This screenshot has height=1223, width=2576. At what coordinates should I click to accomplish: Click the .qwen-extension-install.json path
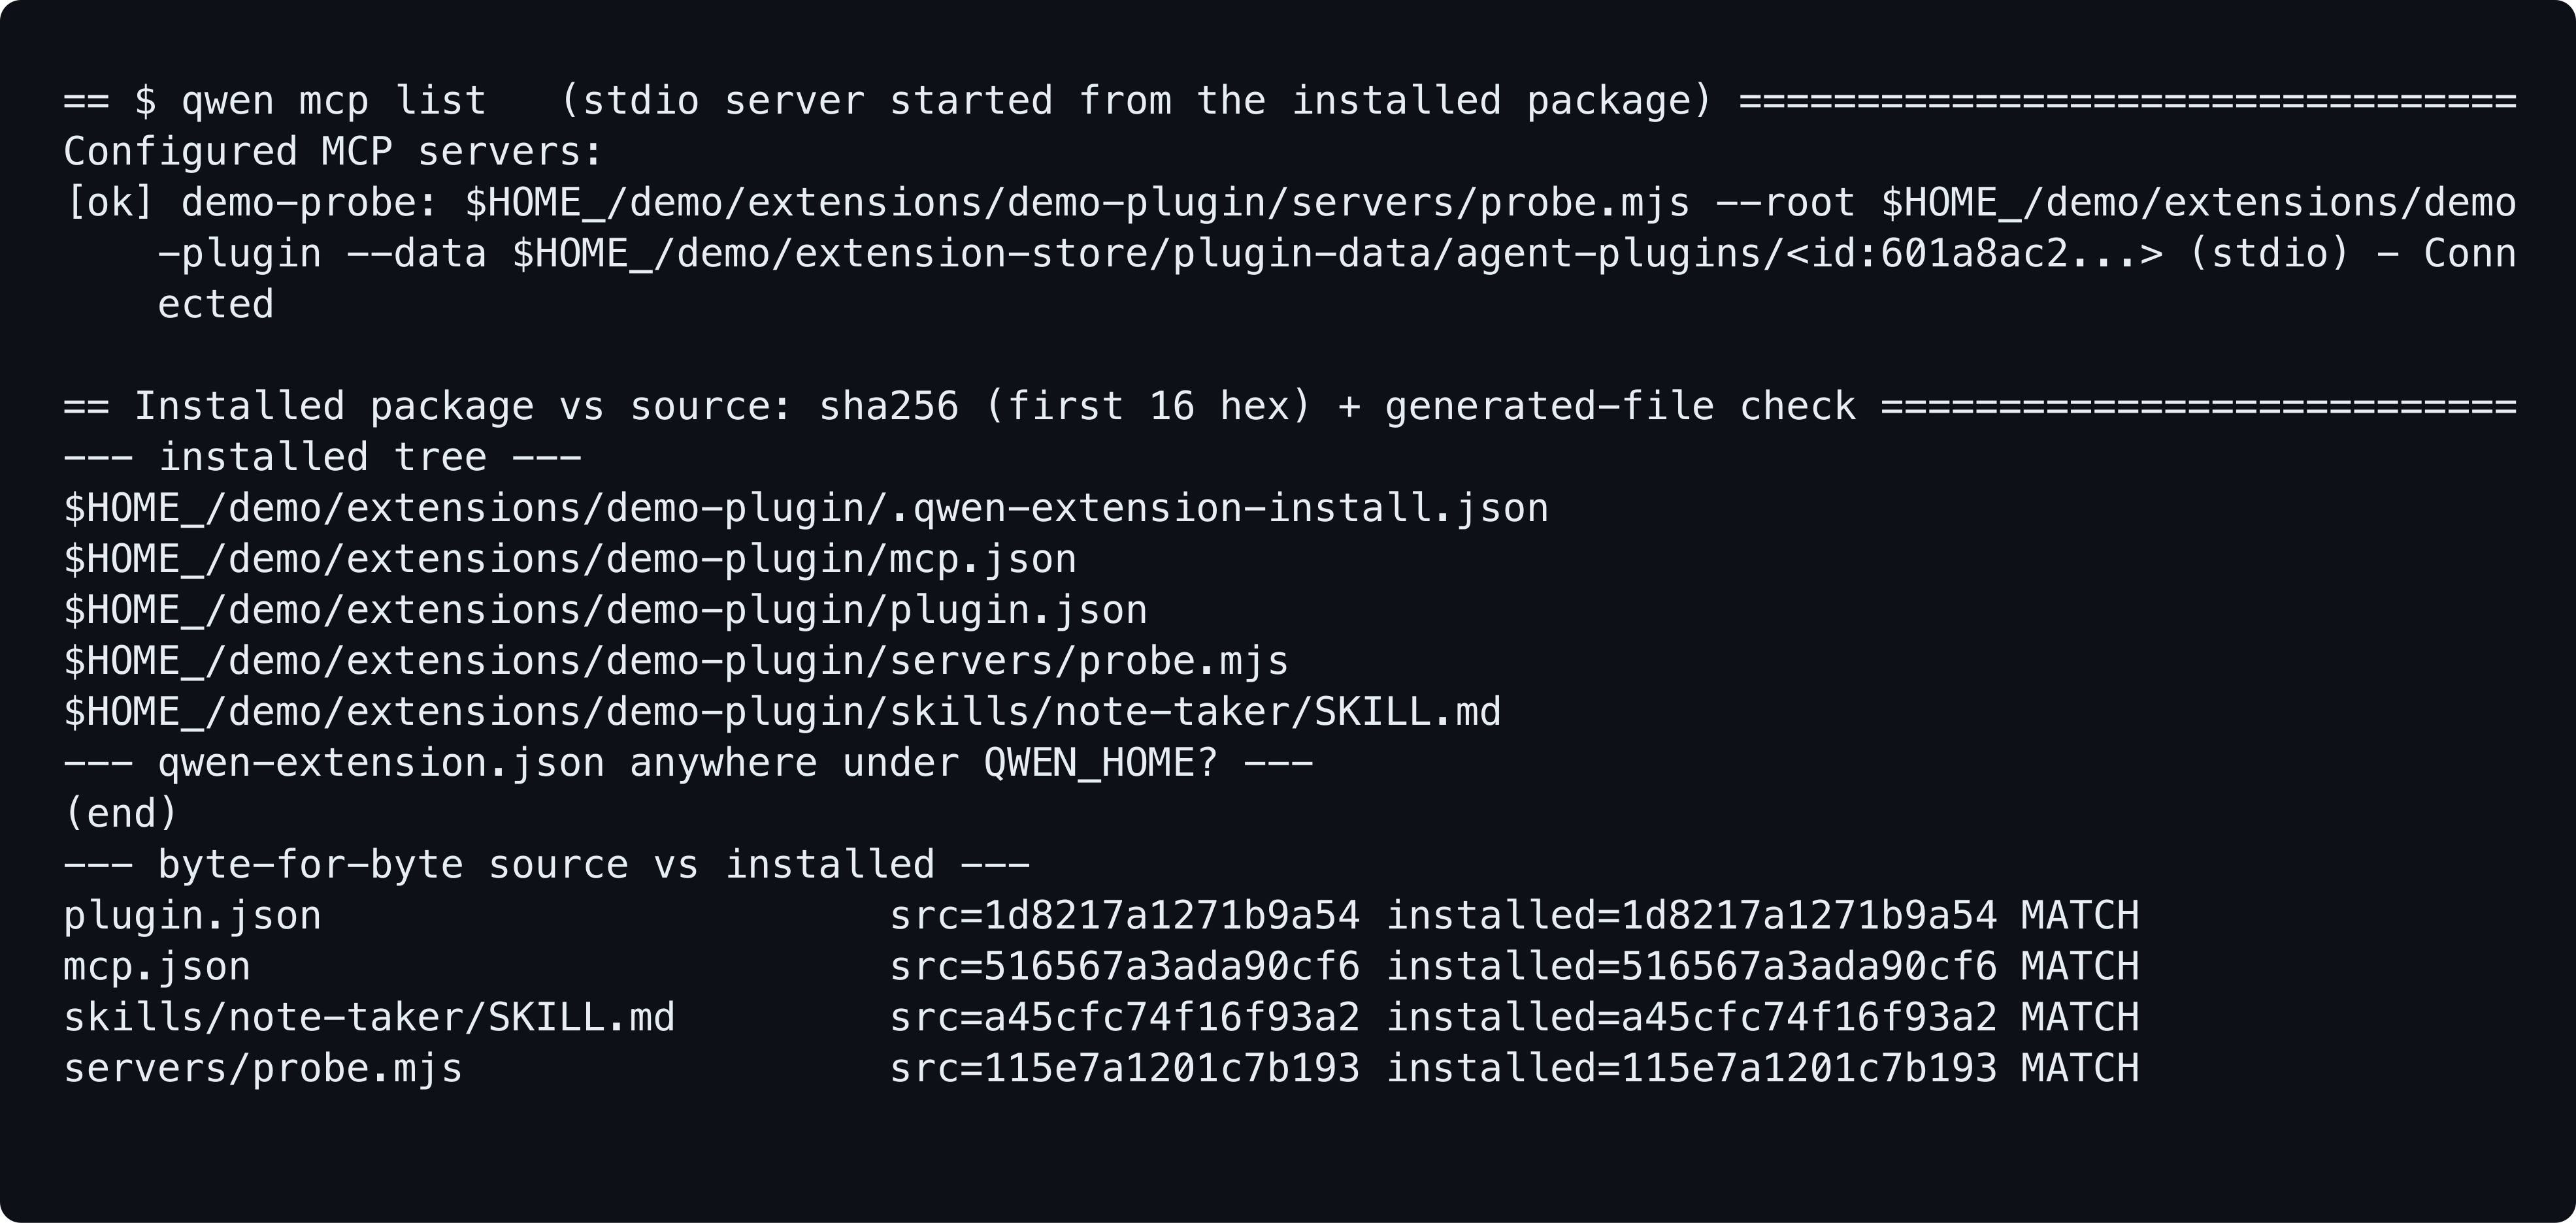(x=806, y=509)
